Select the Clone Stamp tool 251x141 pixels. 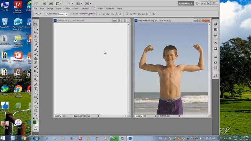36,58
